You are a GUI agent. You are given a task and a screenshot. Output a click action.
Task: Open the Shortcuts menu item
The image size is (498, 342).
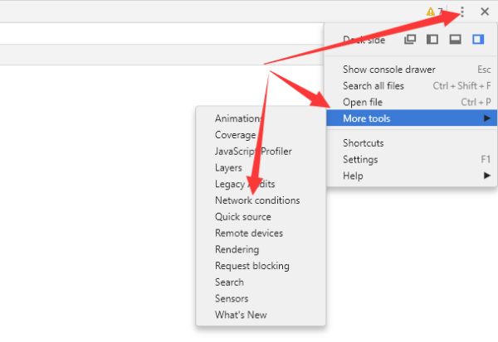pos(363,143)
